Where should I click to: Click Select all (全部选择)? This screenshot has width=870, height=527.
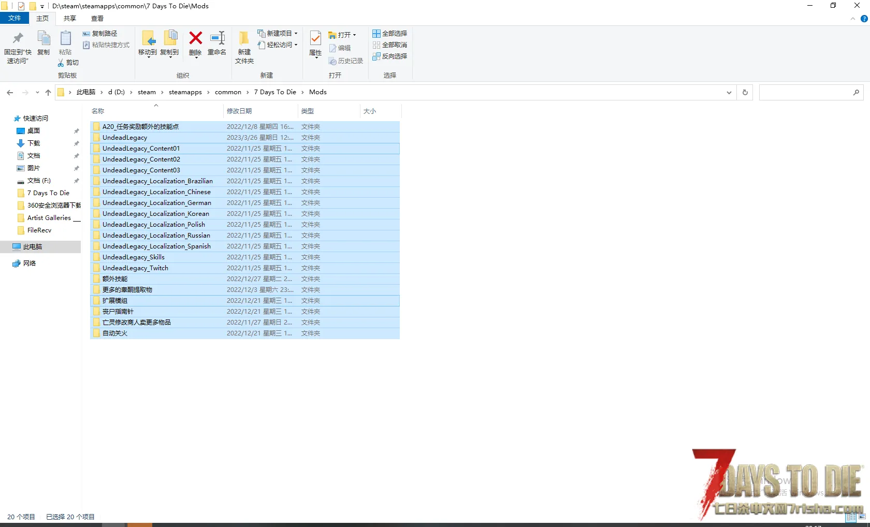tap(389, 33)
